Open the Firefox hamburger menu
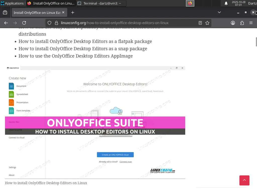 [x=251, y=23]
